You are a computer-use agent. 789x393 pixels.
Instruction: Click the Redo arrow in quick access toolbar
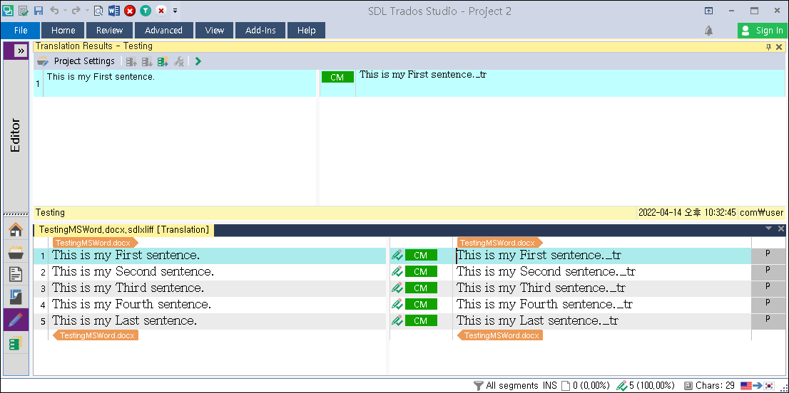(76, 10)
